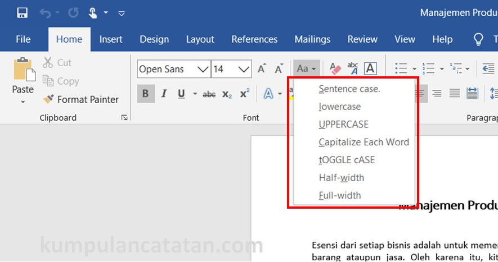The image size is (498, 262).
Task: Choose UPPERCASE option
Action: [x=355, y=124]
